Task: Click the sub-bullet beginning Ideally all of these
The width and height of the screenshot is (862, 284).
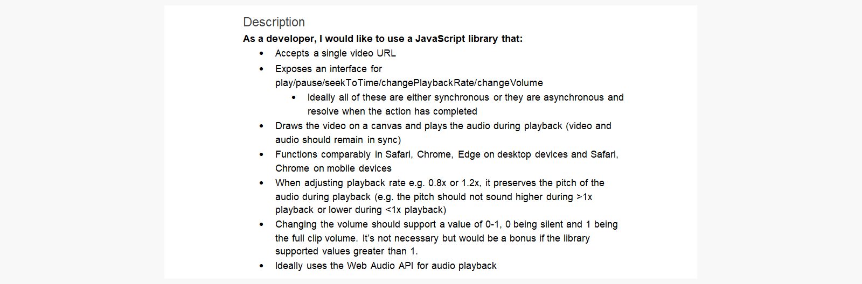Action: (x=465, y=97)
